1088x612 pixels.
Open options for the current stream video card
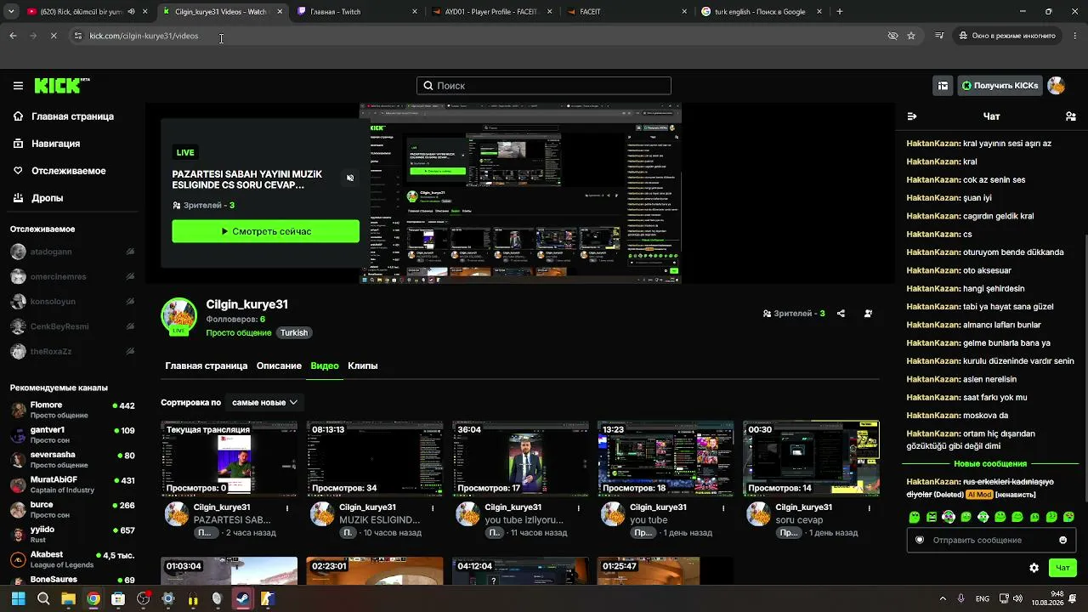(x=287, y=508)
